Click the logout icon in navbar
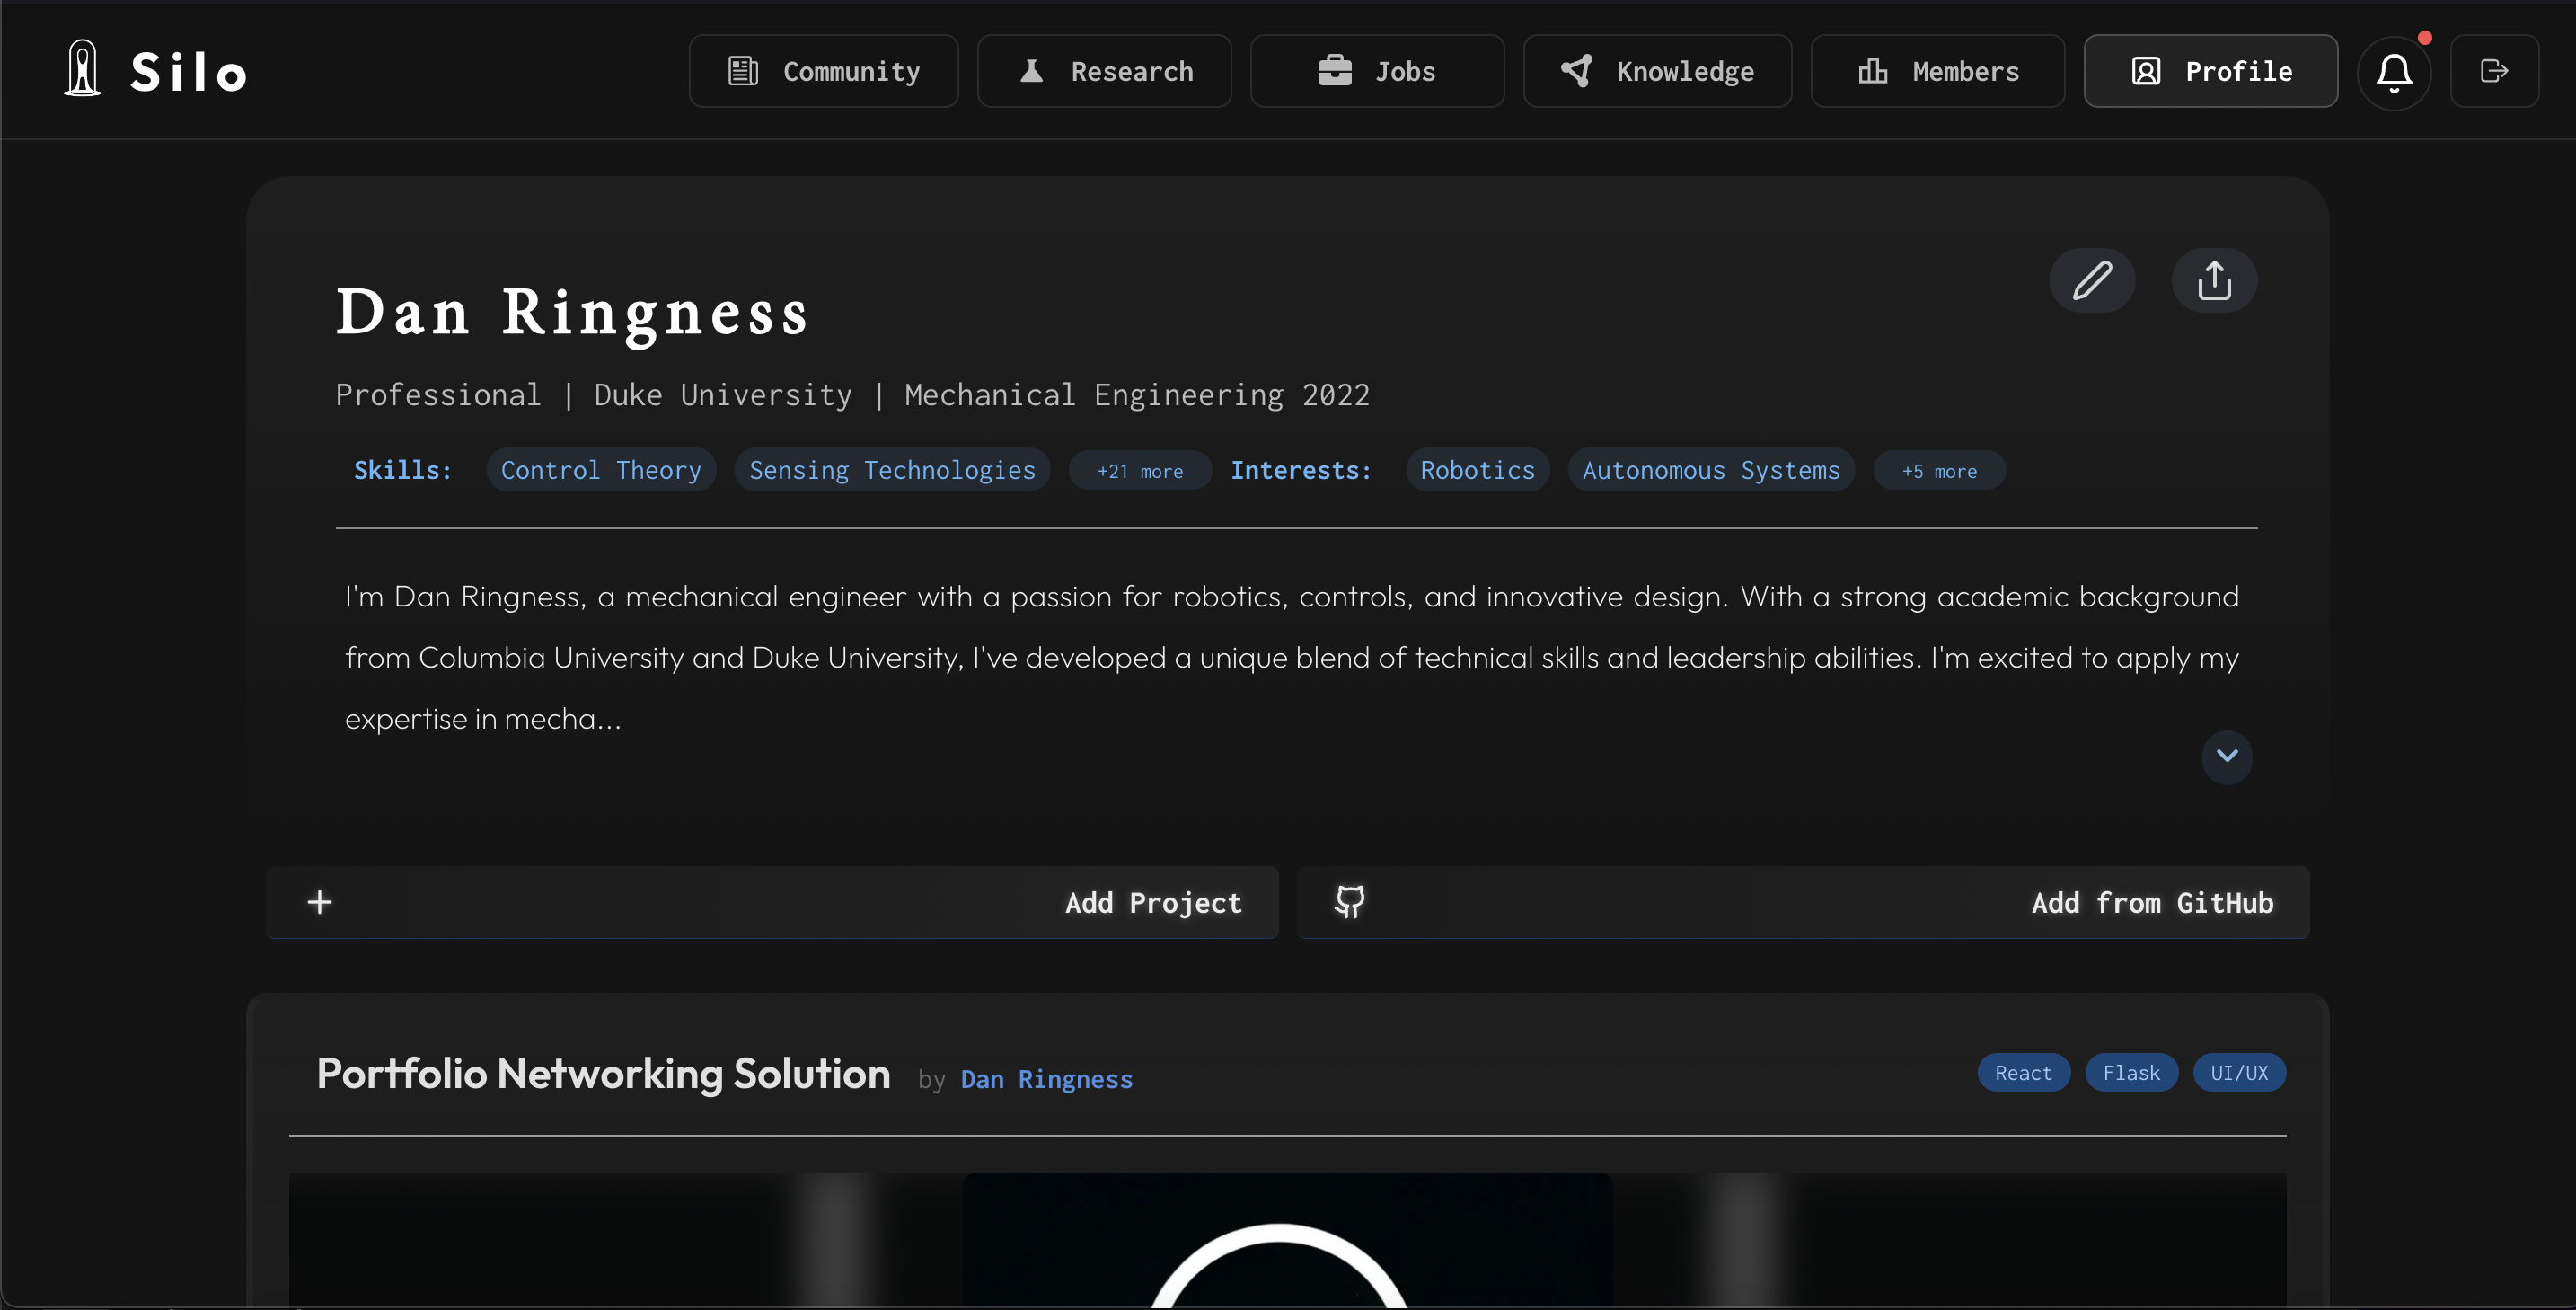Viewport: 2576px width, 1310px height. (x=2493, y=71)
